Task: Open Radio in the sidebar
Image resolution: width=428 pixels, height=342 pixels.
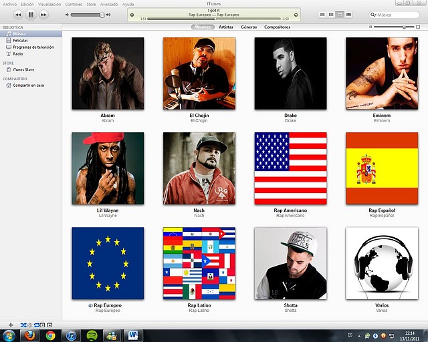Action: (x=31, y=54)
